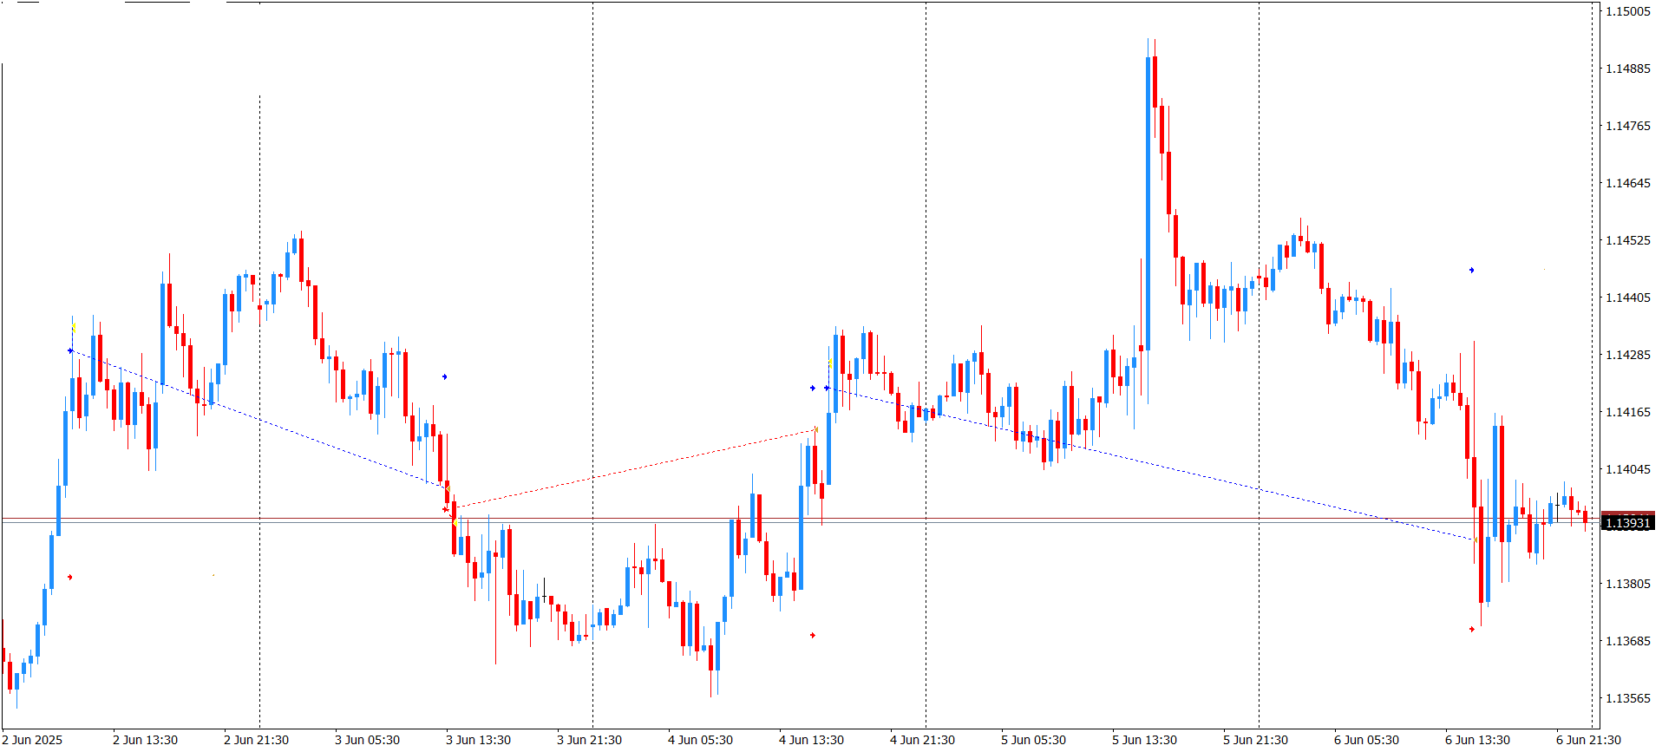Click the '5 Jun 21:30' time label
Screen dimensions: 1662x752
[1256, 740]
